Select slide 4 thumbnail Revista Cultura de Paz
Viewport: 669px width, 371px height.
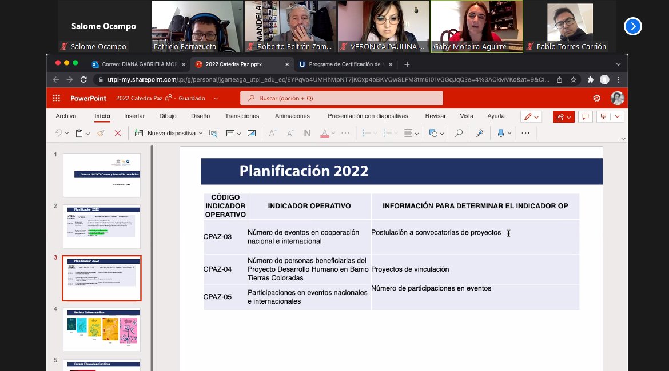pyautogui.click(x=102, y=330)
